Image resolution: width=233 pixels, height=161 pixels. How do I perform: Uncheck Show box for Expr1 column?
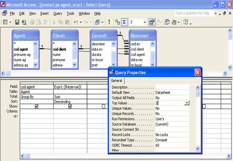tap(70, 106)
